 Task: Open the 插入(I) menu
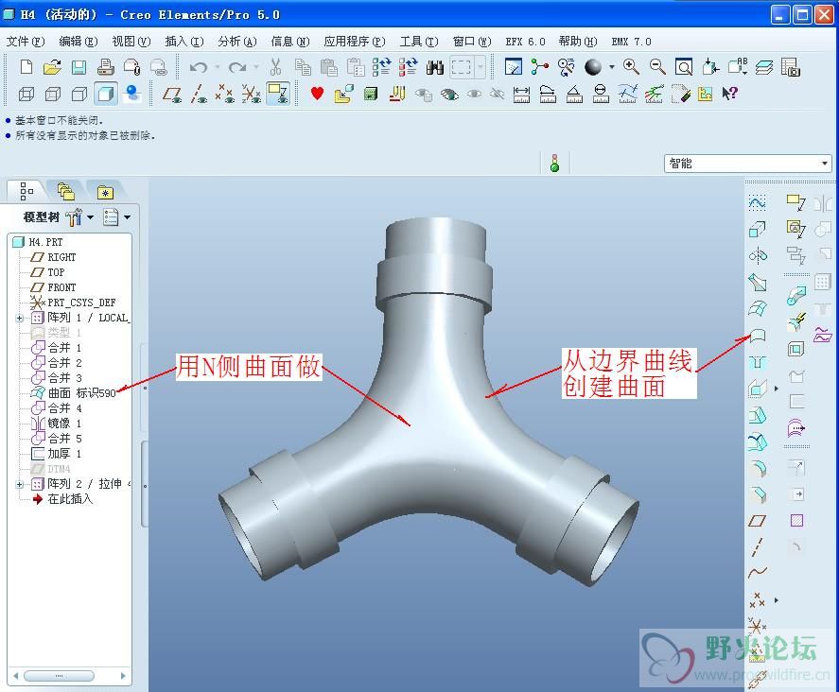click(x=184, y=42)
